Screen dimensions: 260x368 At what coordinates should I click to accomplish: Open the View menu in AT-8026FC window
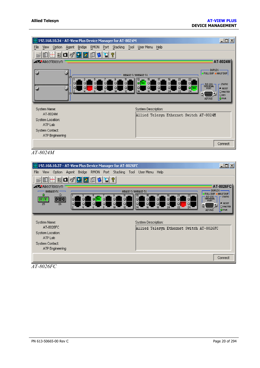pos(46,172)
